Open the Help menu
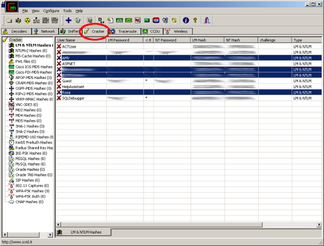 [79, 11]
